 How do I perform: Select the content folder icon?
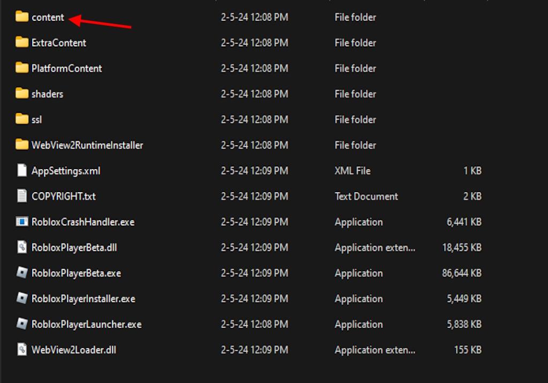[22, 17]
